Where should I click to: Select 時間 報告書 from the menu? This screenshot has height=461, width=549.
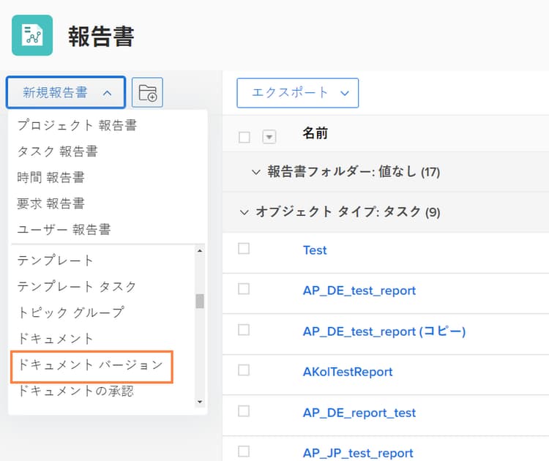[51, 178]
